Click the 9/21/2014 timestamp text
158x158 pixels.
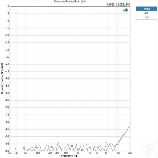pyautogui.click(x=118, y=4)
